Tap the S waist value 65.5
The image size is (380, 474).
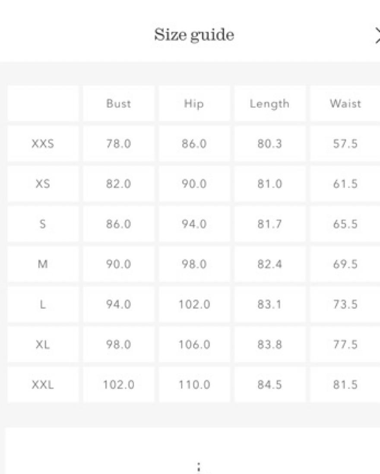[x=345, y=224]
